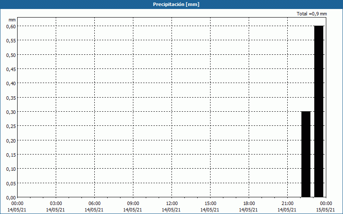Click the 0,20 y-axis value
Screen dimensions: 343x214
[x=11, y=141]
